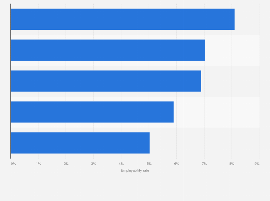Image resolution: width=270 pixels, height=201 pixels.
Task: Click the "Employability rate" axis title
Action: (x=135, y=170)
